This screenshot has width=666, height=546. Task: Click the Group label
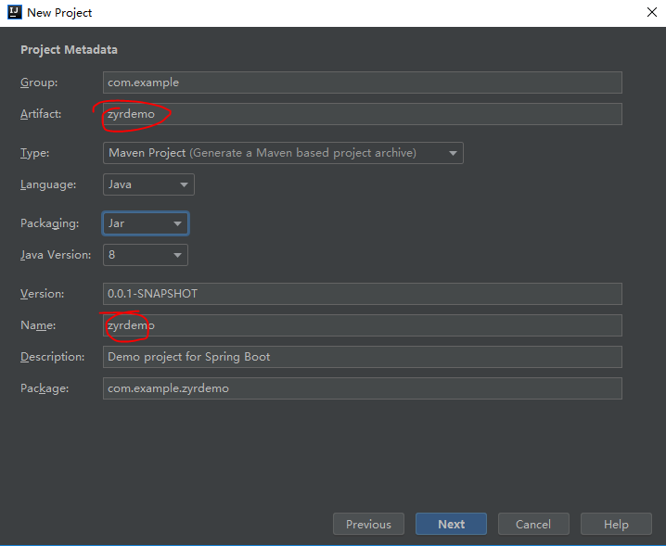[39, 83]
